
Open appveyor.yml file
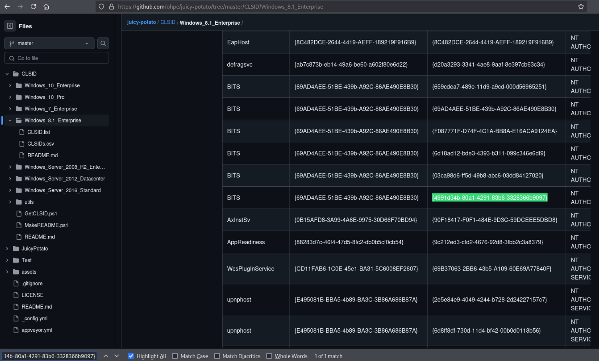click(37, 330)
